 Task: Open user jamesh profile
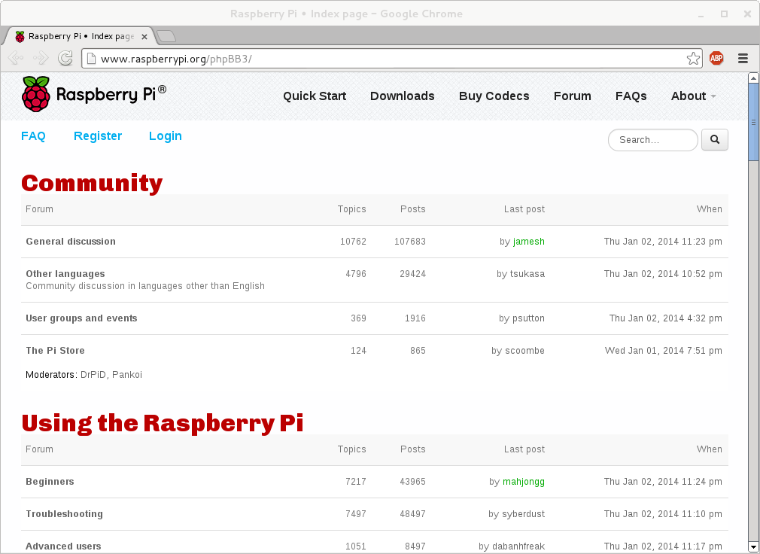coord(529,242)
